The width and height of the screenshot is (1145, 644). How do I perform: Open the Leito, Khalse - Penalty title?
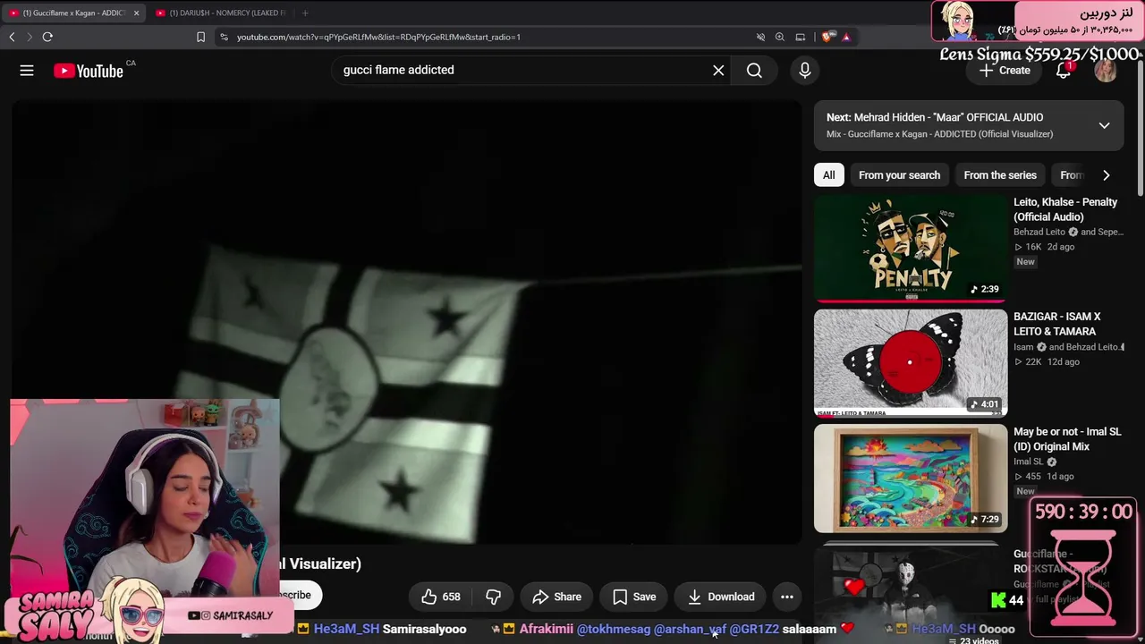1065,209
